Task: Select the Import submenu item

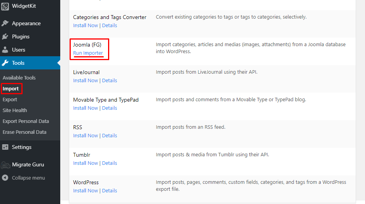Action: pos(11,88)
